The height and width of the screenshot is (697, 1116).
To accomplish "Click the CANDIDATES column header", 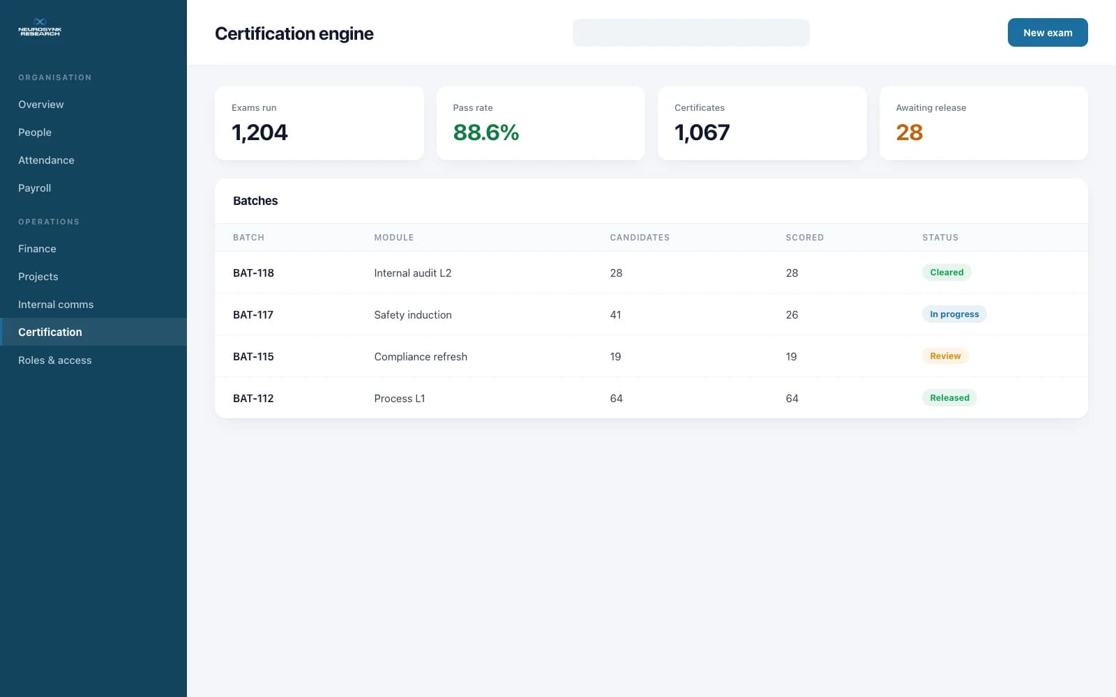I will pos(640,238).
